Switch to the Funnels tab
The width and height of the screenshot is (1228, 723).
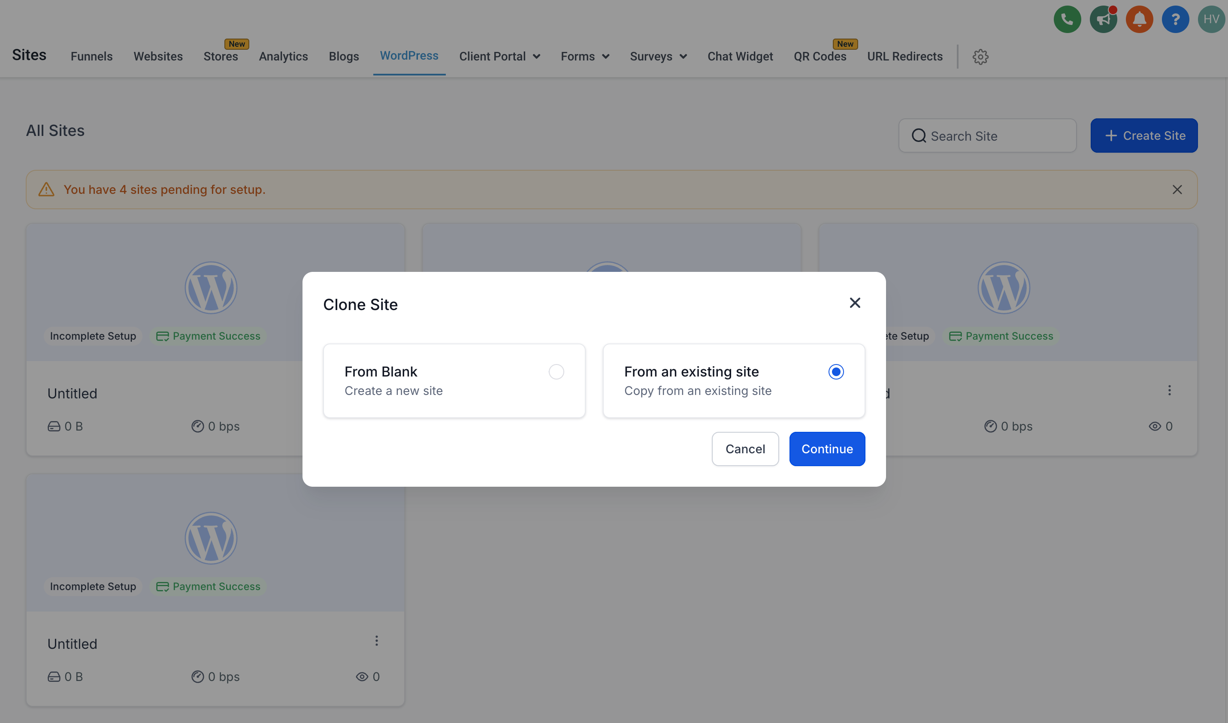point(92,57)
